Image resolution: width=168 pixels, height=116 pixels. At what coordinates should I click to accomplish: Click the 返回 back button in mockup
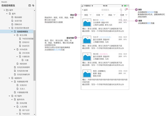[x=85, y=10]
